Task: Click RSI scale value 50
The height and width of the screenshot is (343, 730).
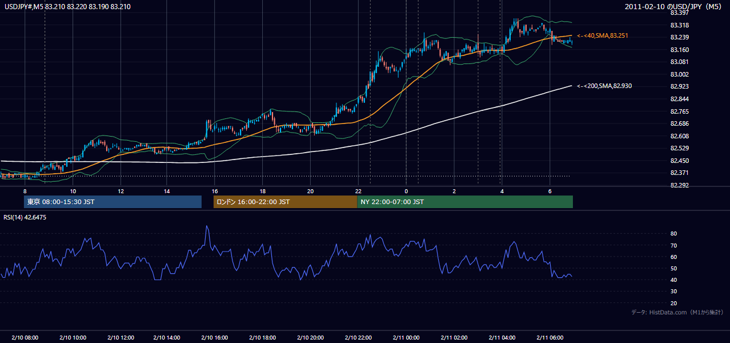Action: [x=674, y=268]
